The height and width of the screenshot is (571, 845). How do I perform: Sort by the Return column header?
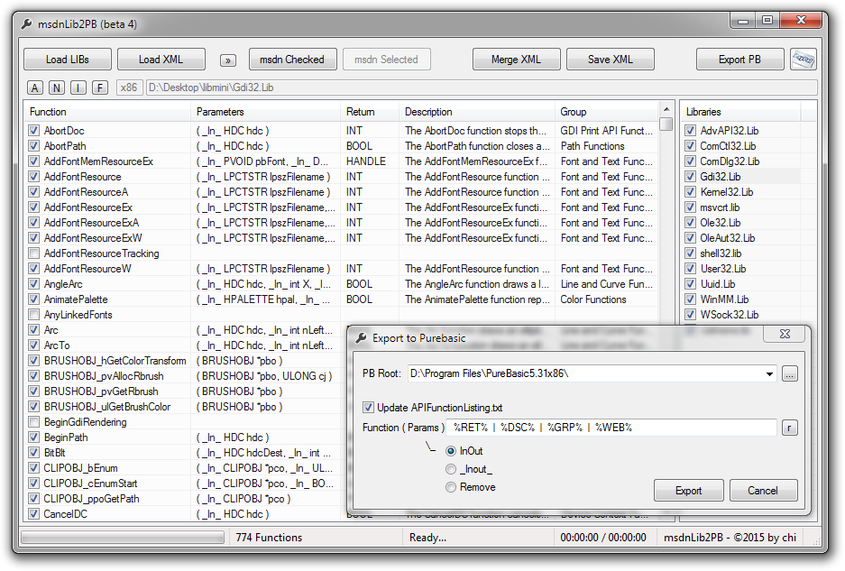click(370, 112)
